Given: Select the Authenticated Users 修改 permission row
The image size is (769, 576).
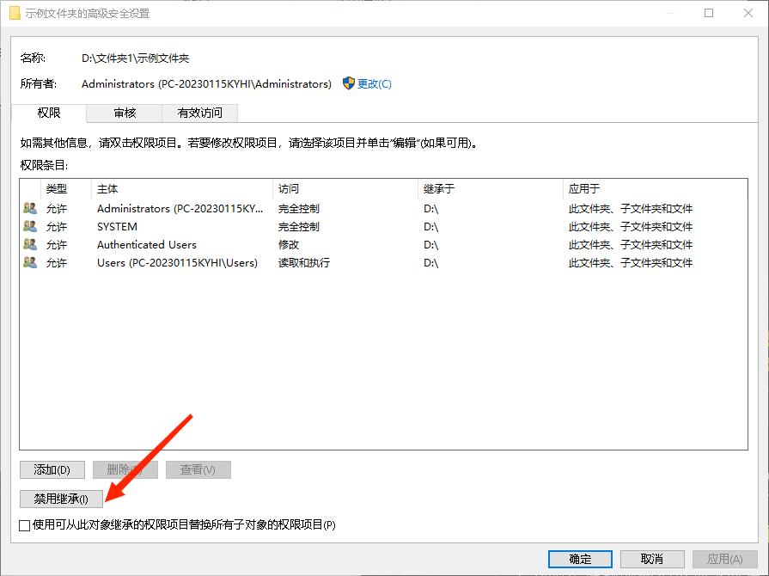Looking at the screenshot, I should tap(258, 244).
